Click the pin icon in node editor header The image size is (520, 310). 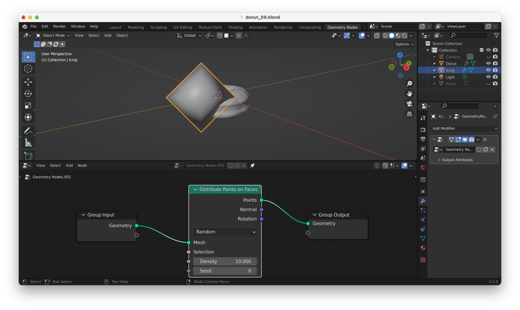tap(252, 166)
